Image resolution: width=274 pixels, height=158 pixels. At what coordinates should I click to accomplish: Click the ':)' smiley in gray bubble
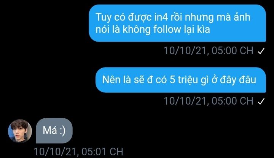[62, 131]
